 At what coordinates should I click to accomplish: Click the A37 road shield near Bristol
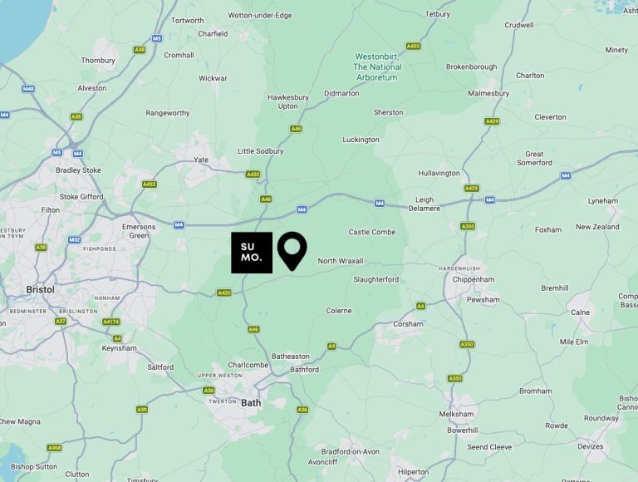[60, 322]
